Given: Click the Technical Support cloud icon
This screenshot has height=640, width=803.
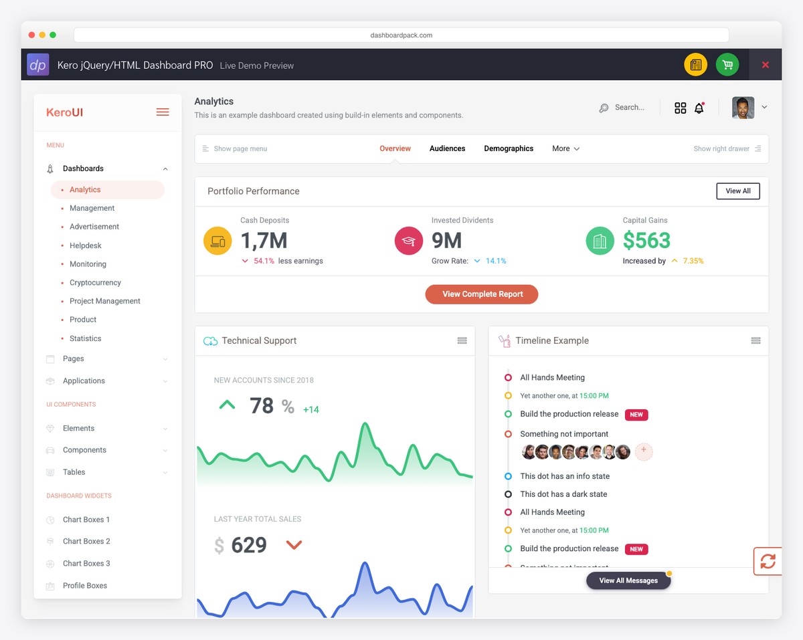Looking at the screenshot, I should click(x=210, y=340).
